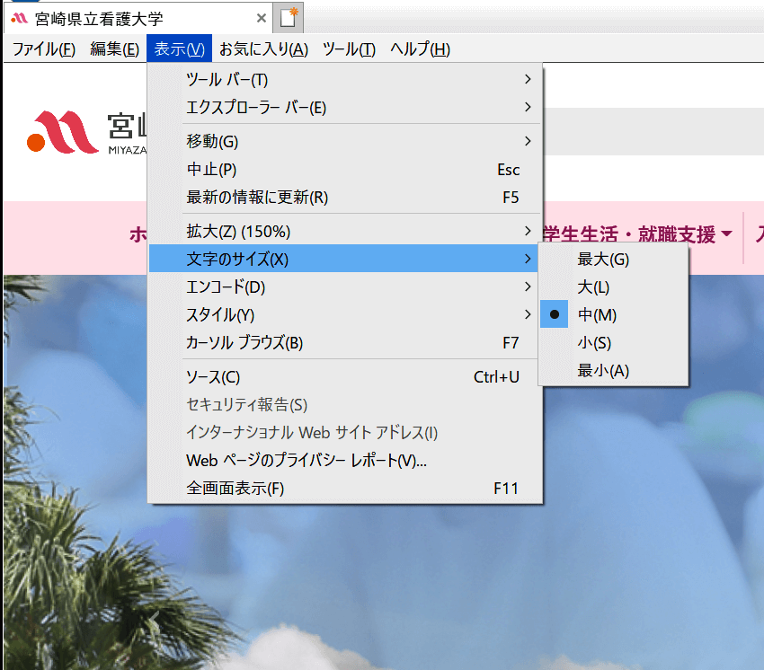Click the university logo on the page

(86, 132)
